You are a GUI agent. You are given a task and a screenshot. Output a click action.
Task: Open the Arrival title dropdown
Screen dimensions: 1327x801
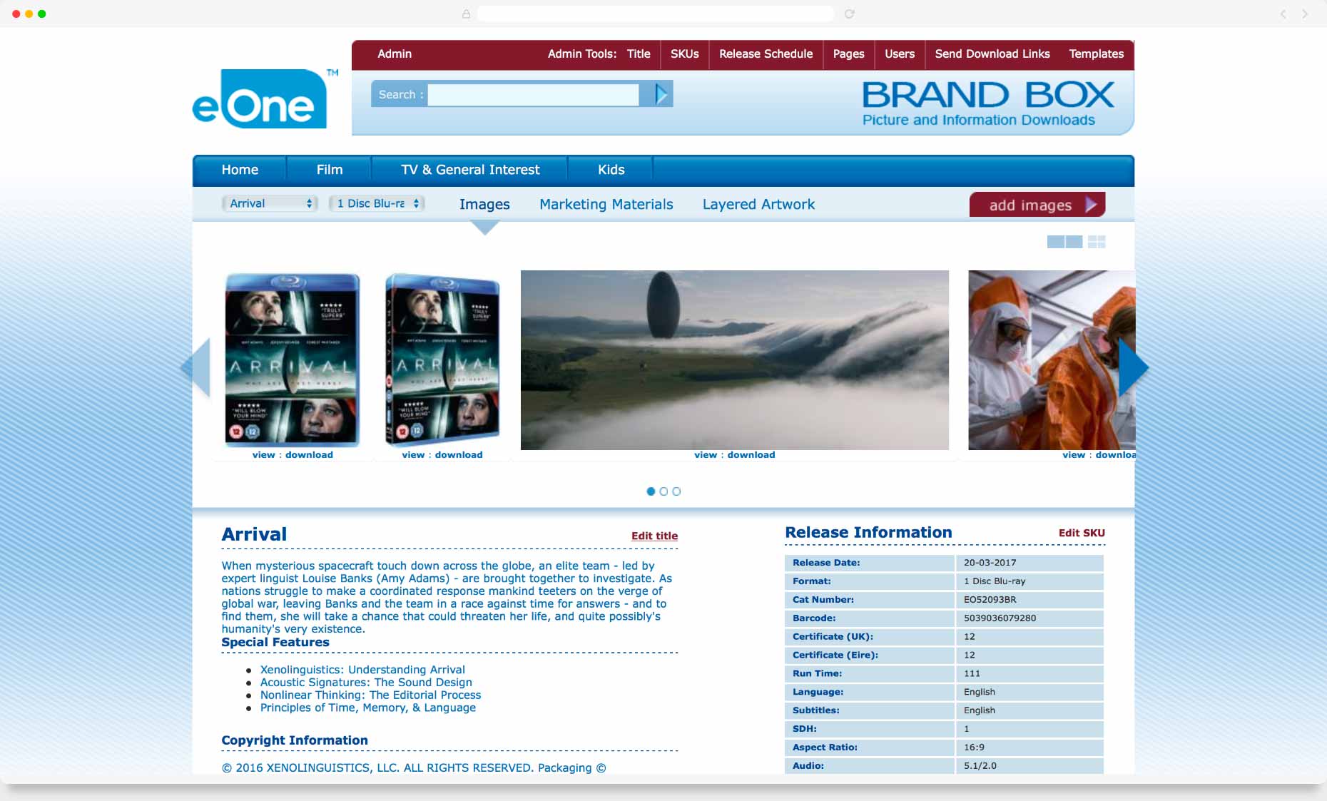click(270, 203)
